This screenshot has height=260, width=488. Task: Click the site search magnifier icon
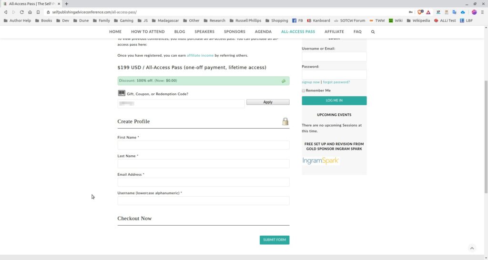pyautogui.click(x=373, y=32)
